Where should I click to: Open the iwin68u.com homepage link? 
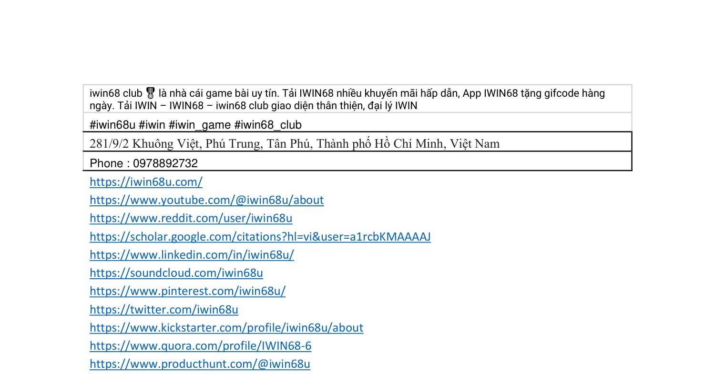coord(145,182)
